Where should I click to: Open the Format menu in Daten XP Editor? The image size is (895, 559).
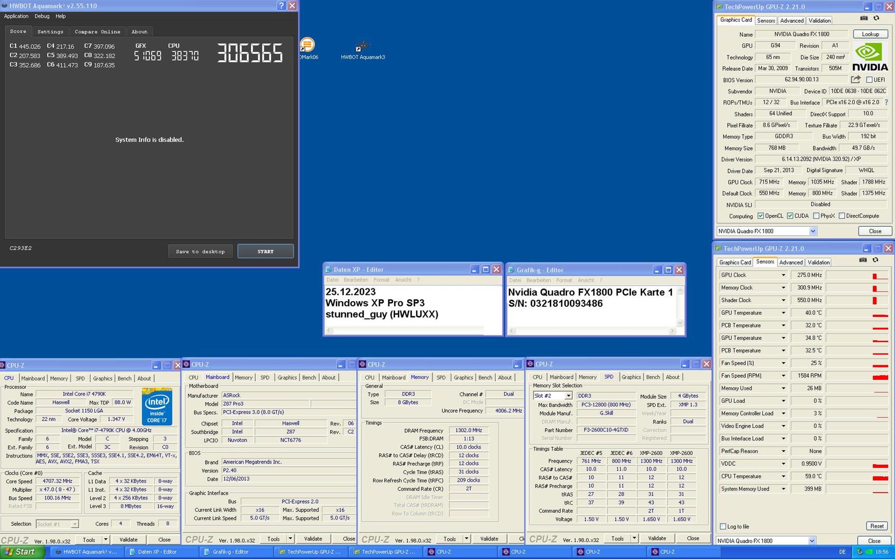(x=381, y=280)
